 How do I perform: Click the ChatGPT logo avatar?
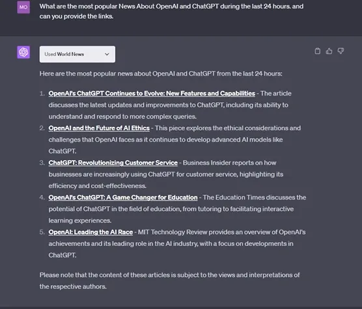(23, 52)
